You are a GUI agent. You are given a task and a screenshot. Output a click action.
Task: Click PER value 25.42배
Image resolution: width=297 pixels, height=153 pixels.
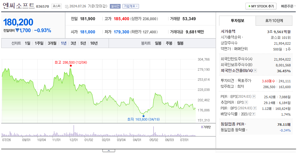click(270, 97)
